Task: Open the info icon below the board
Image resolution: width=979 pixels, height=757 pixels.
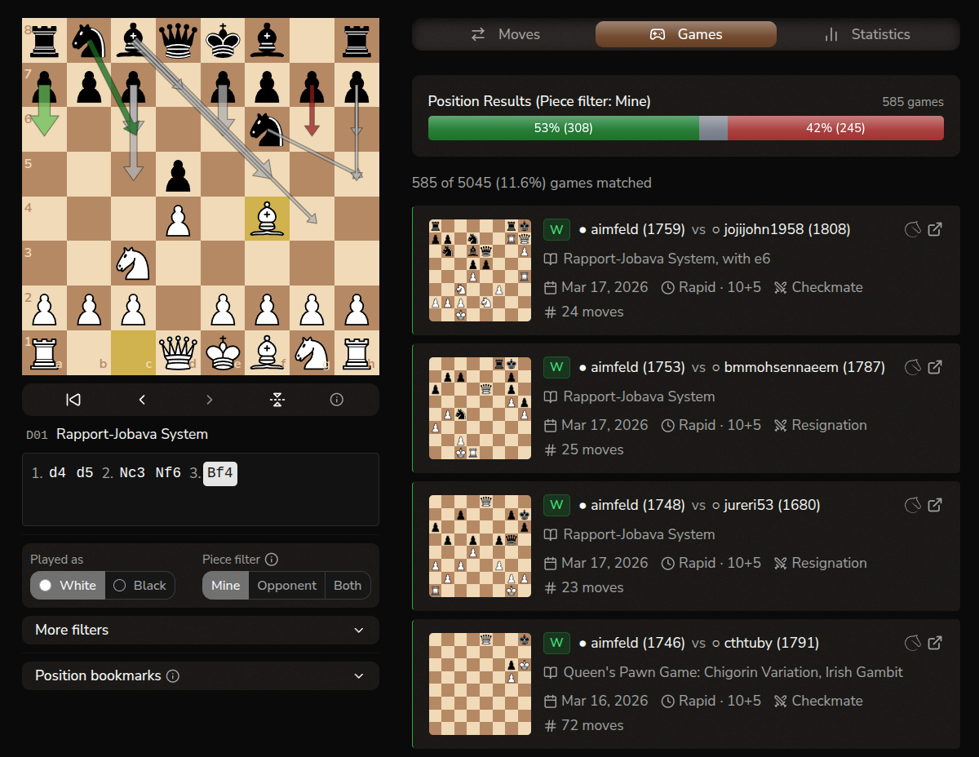Action: [x=336, y=400]
